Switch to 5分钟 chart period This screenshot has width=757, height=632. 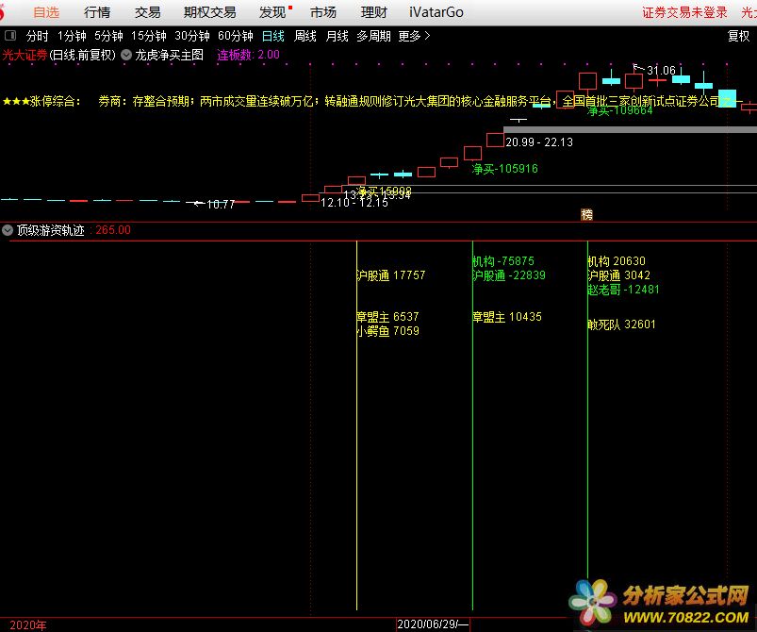click(x=108, y=36)
